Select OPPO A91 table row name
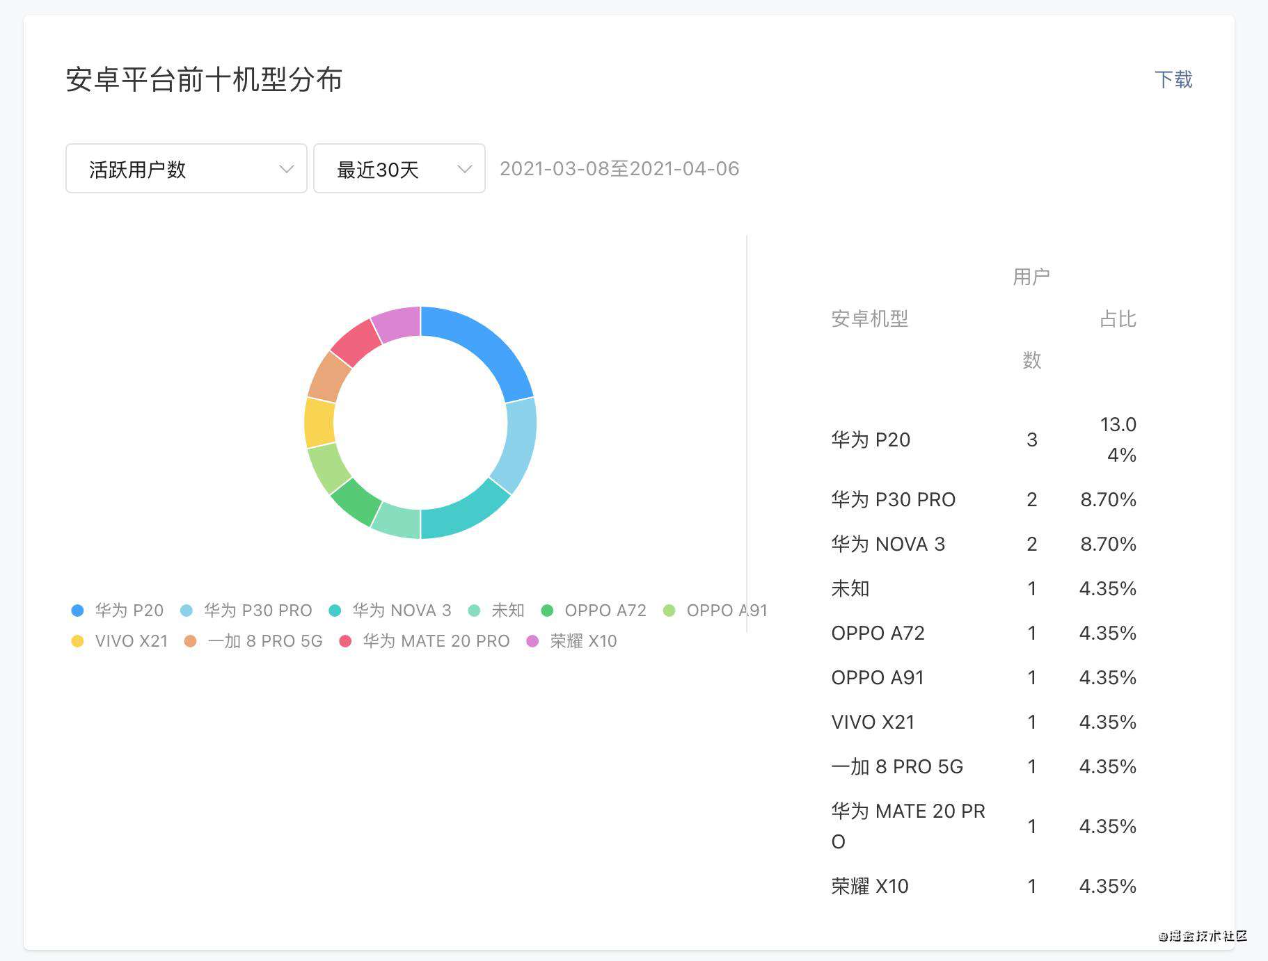1268x961 pixels. click(878, 677)
